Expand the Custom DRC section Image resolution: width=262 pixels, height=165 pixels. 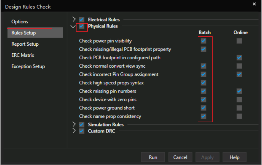(74, 131)
